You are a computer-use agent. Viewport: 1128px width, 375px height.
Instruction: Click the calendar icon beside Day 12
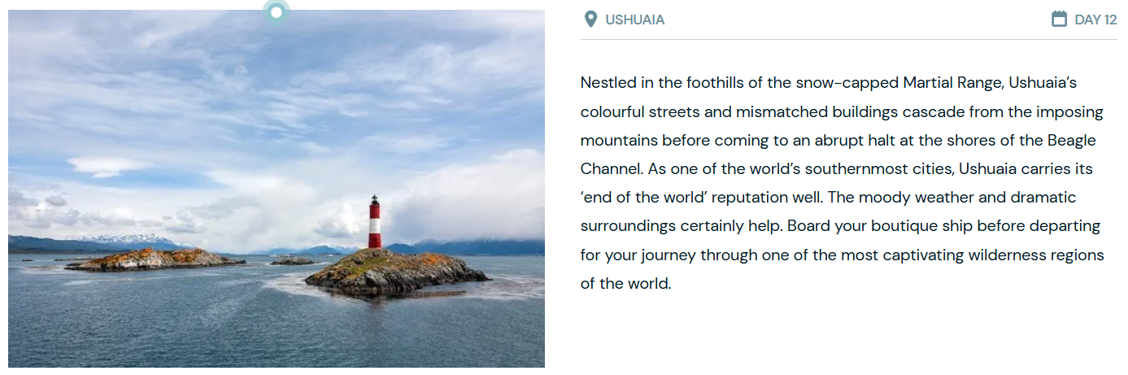pos(1059,20)
